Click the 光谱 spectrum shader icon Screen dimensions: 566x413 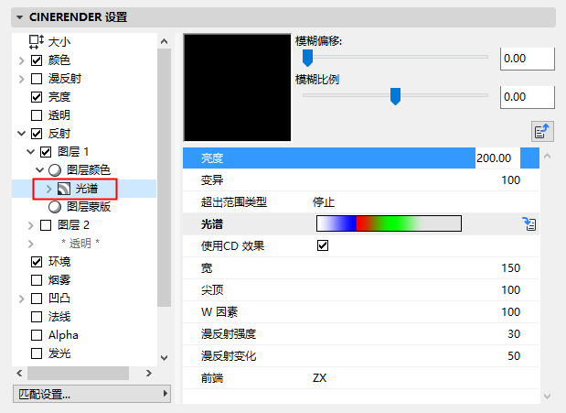tap(64, 189)
